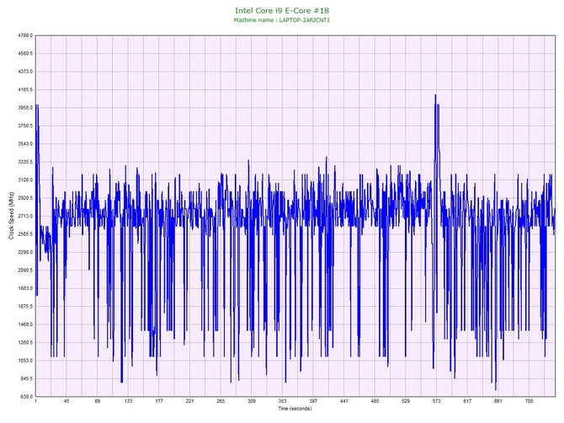Click the y-axis value 3958.0

(25, 108)
